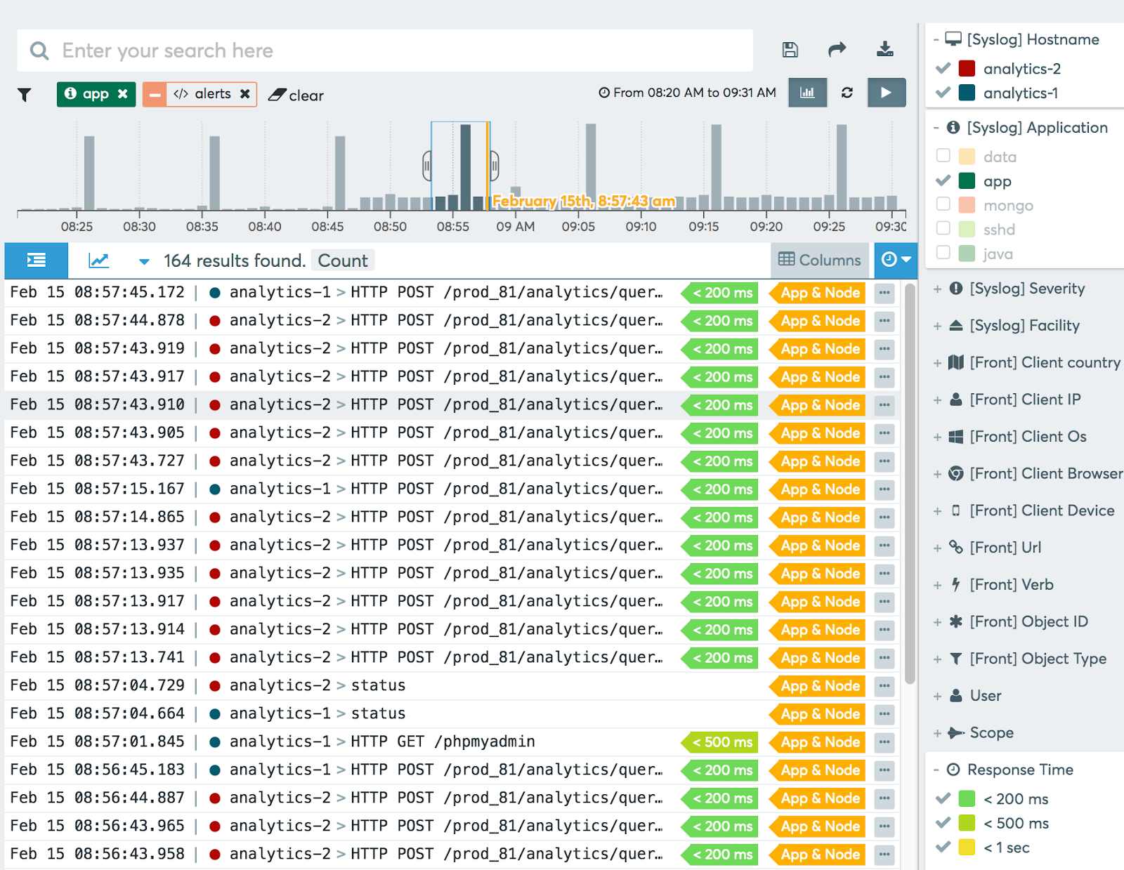The height and width of the screenshot is (870, 1124).
Task: Remove the alerts filter tag
Action: coord(245,93)
